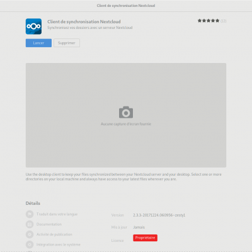Viewport: 252px width, 252px height.
Task: Click the review count next to the stars
Action: point(224,21)
